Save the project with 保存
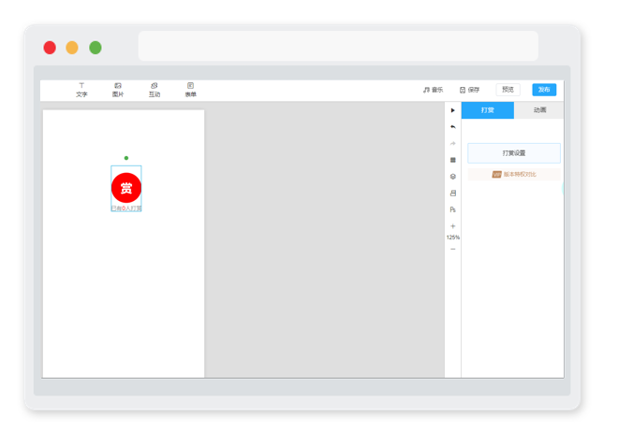 pos(469,90)
